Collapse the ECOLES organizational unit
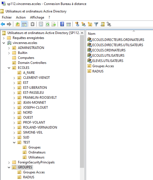 [9, 68]
